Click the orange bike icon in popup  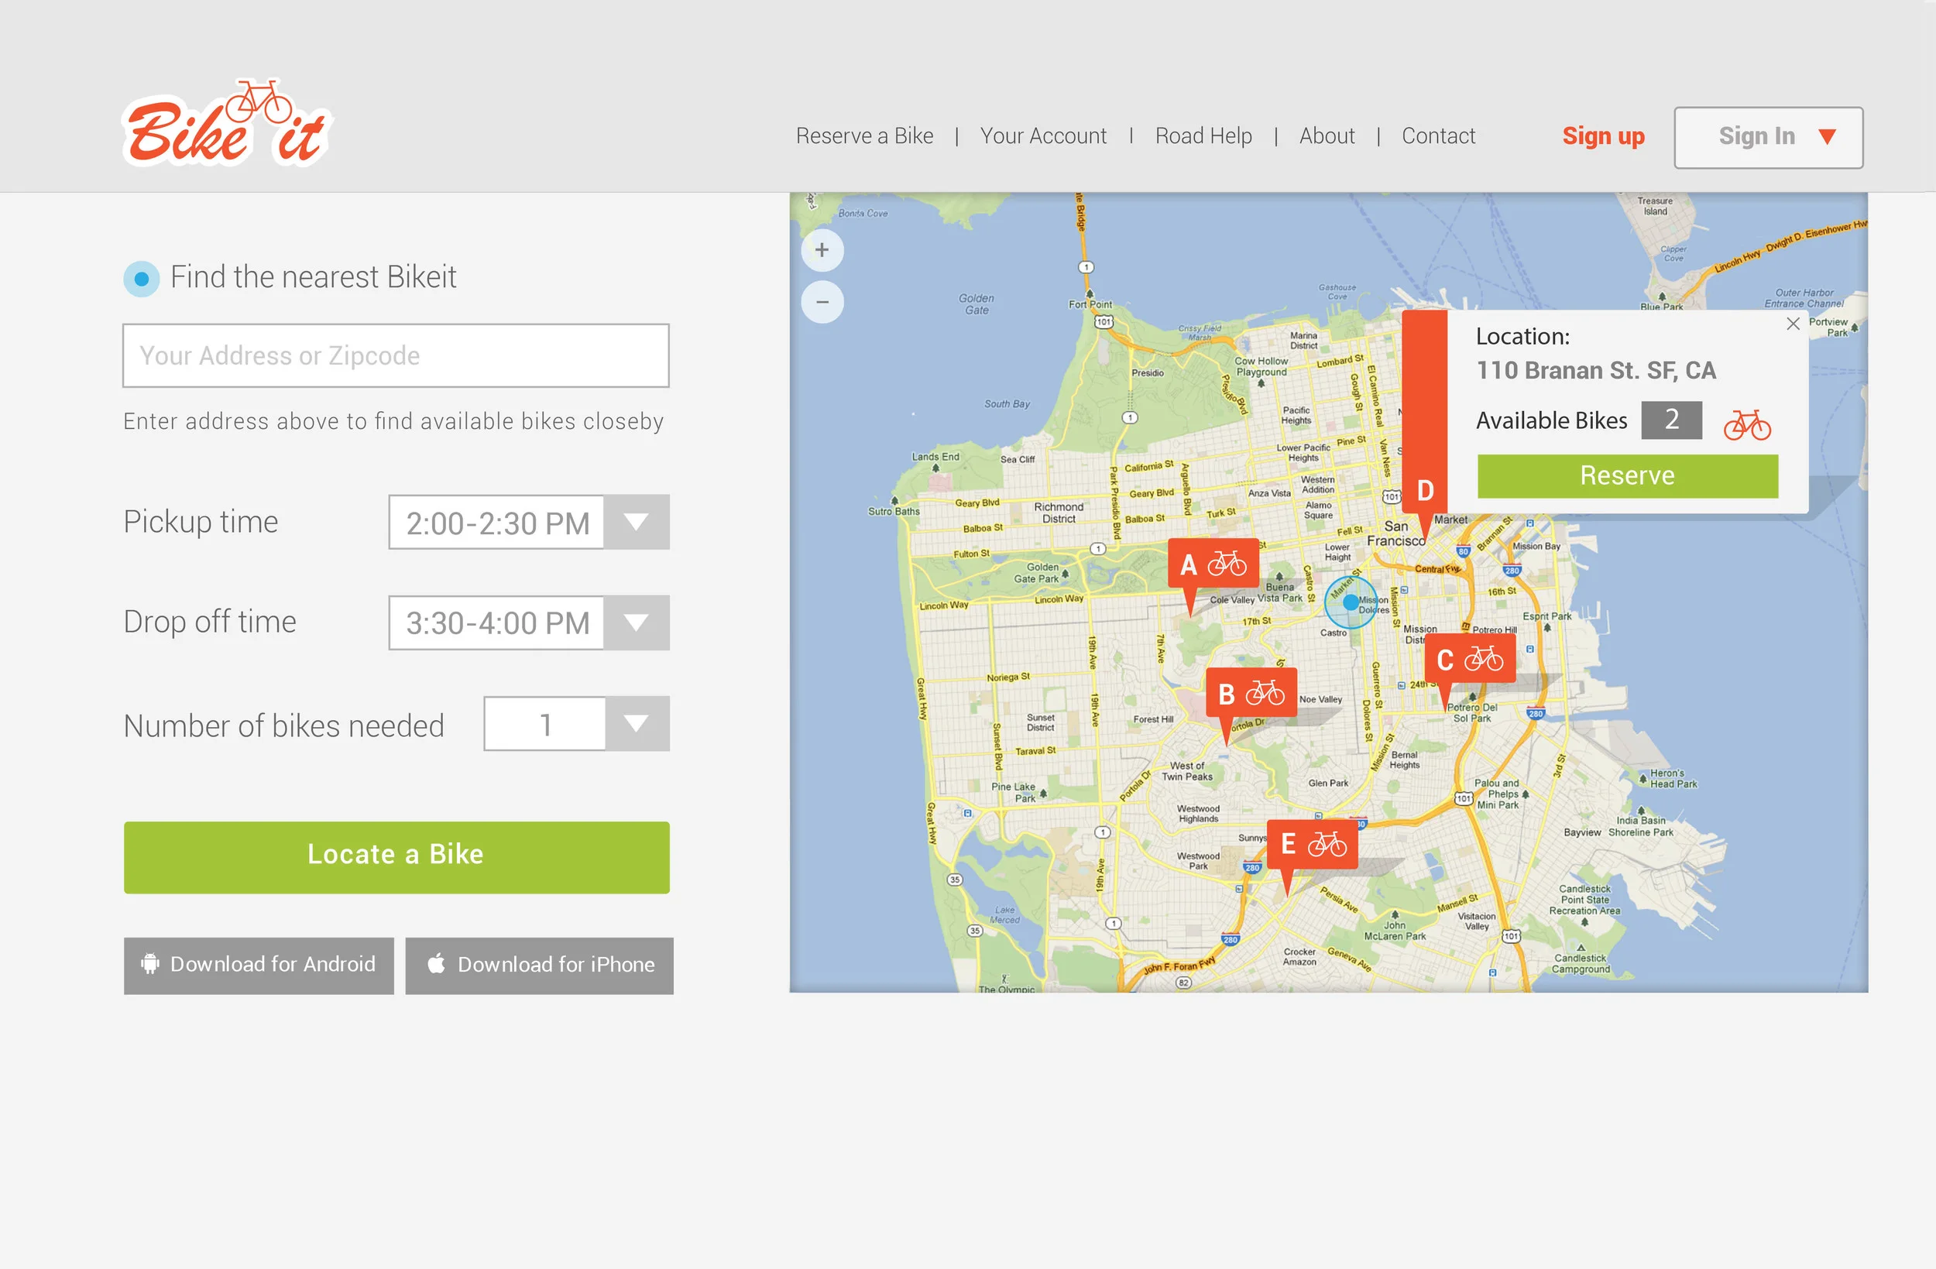1746,424
